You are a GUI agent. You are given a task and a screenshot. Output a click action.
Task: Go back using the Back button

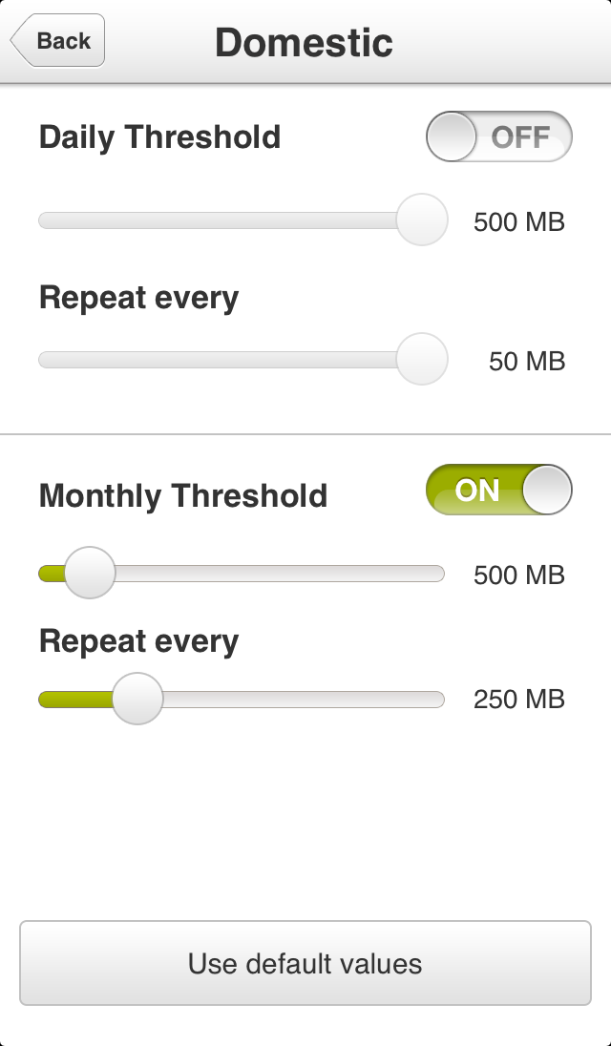[x=58, y=41]
